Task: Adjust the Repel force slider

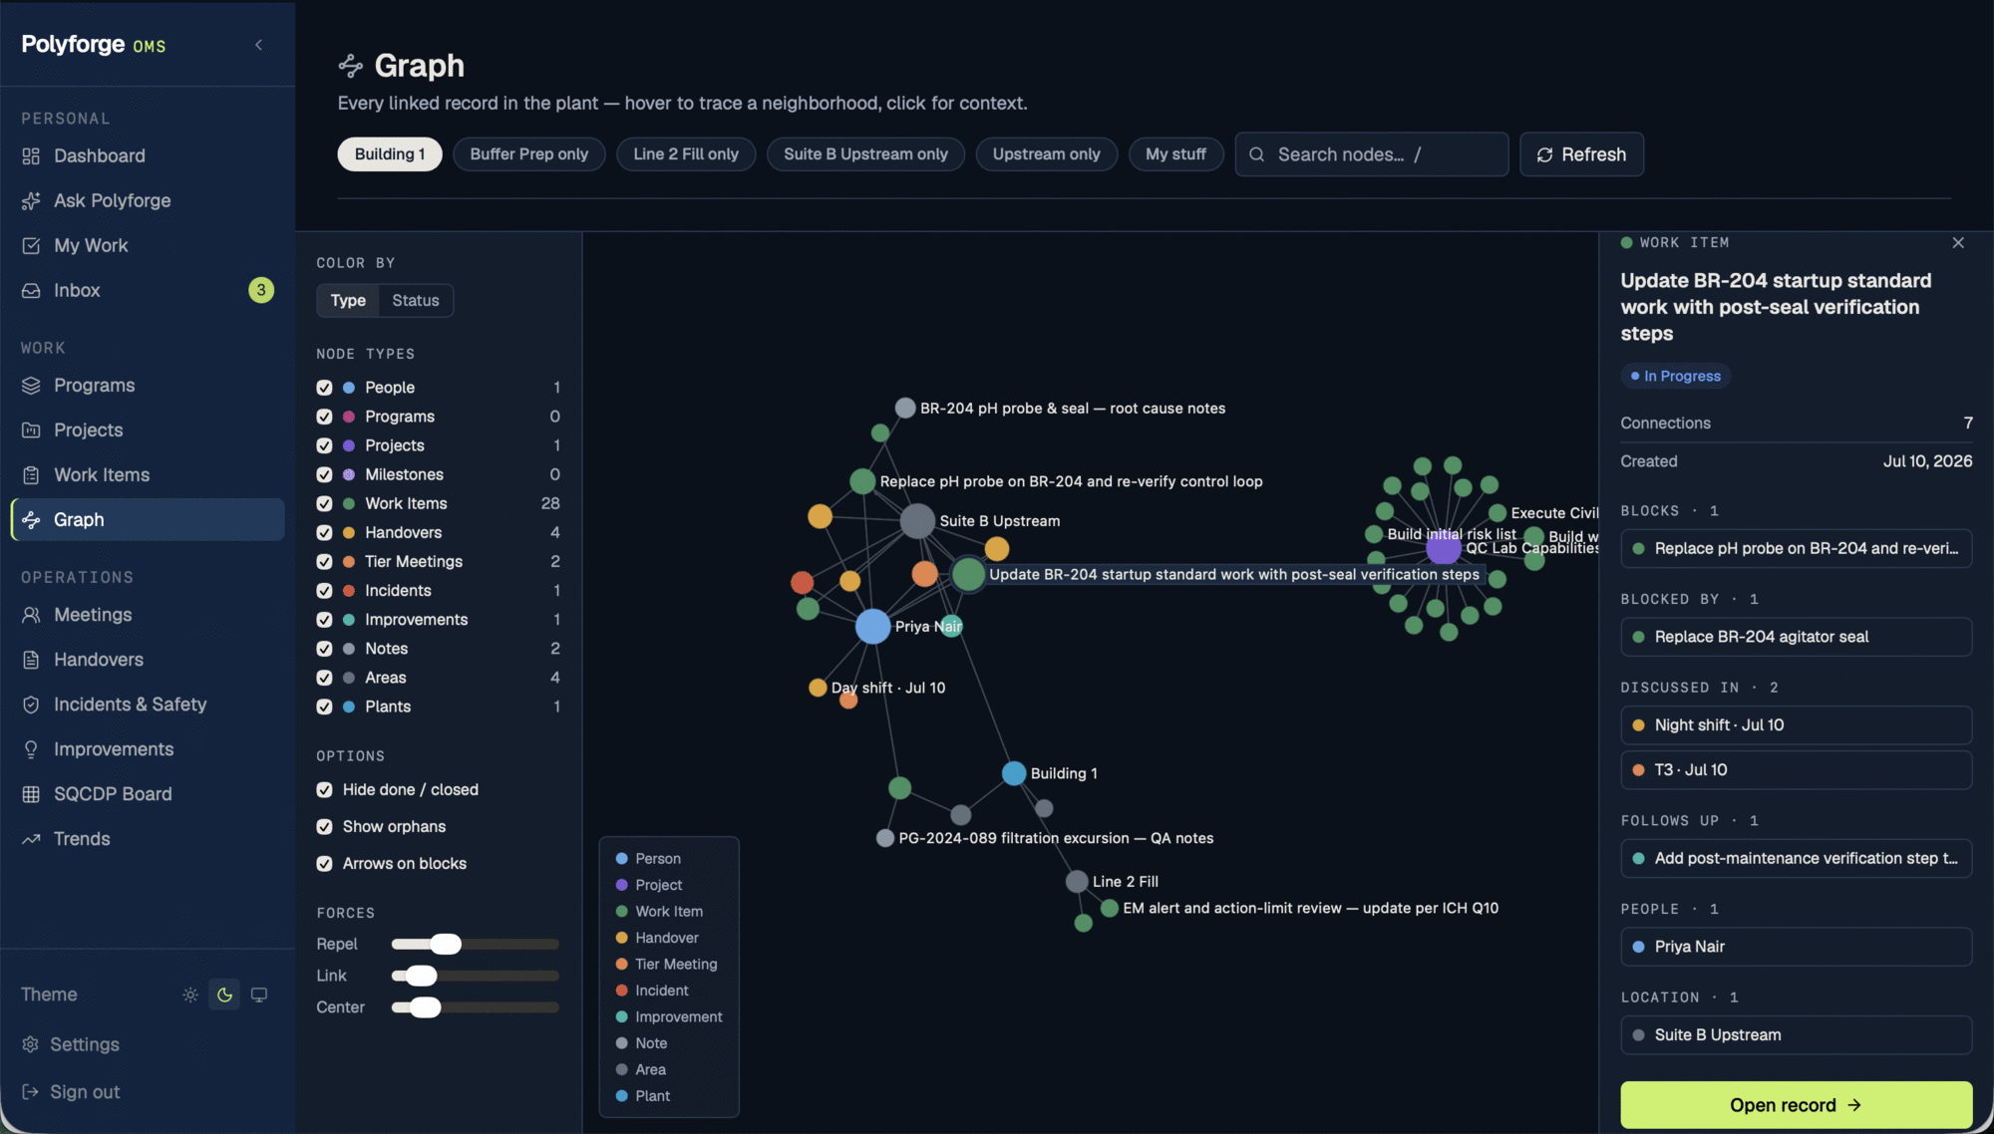Action: point(446,944)
